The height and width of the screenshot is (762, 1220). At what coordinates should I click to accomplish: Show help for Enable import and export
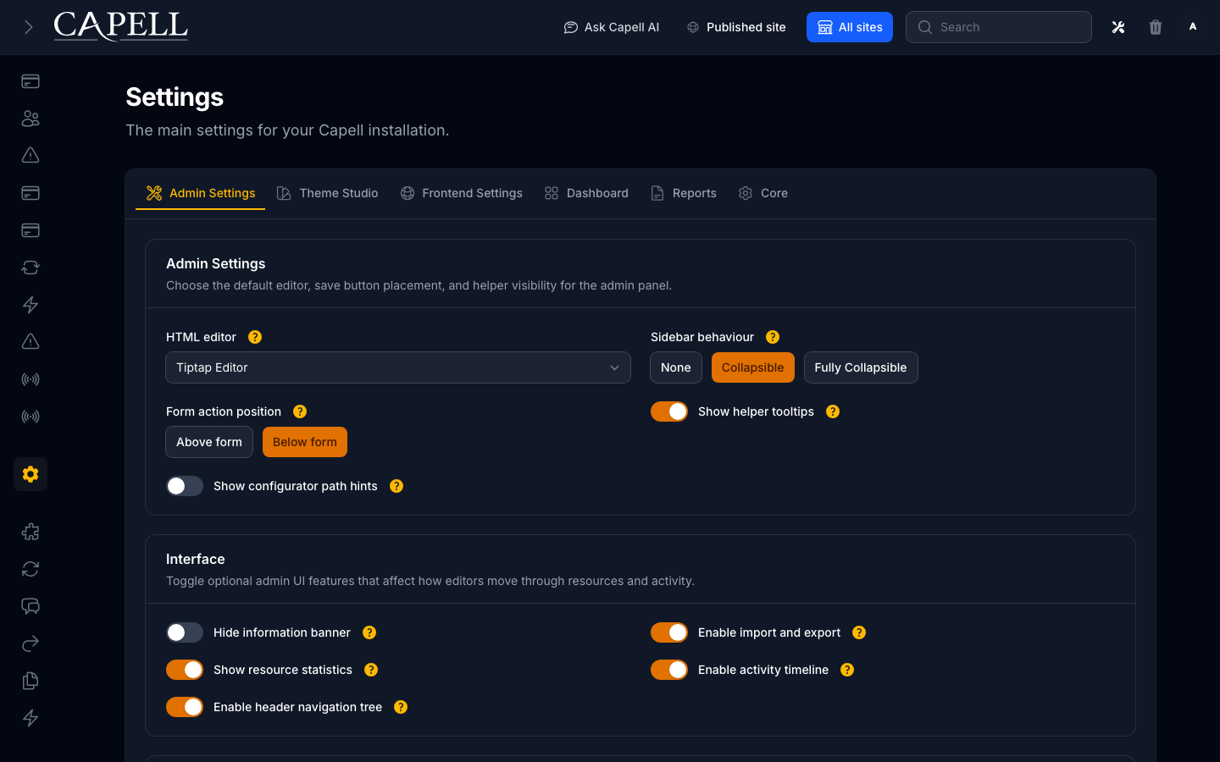pos(859,632)
